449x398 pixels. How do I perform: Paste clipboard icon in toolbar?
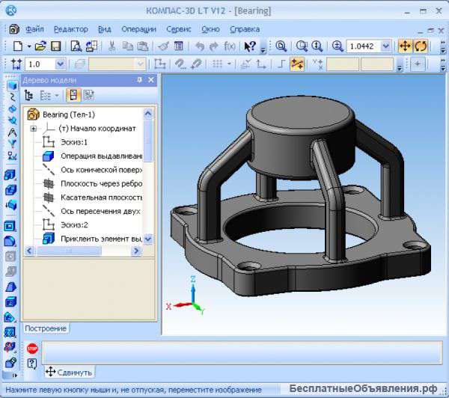coord(143,46)
